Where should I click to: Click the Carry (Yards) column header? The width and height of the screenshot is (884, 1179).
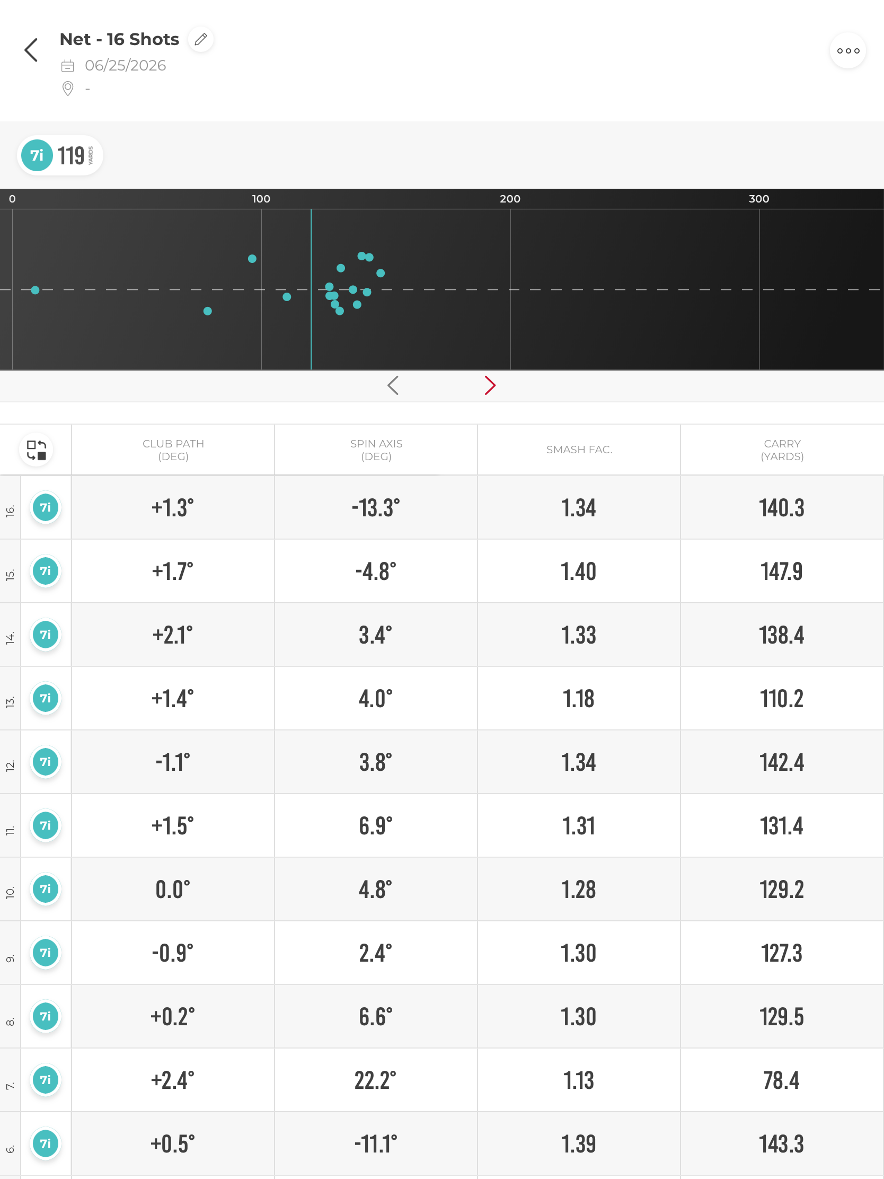click(782, 450)
